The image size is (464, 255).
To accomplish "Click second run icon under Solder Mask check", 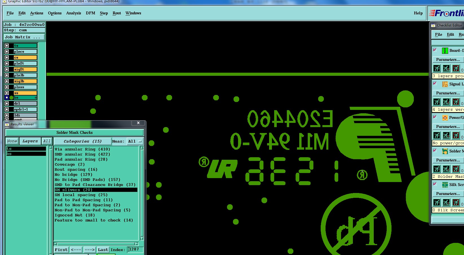I will [446, 169].
